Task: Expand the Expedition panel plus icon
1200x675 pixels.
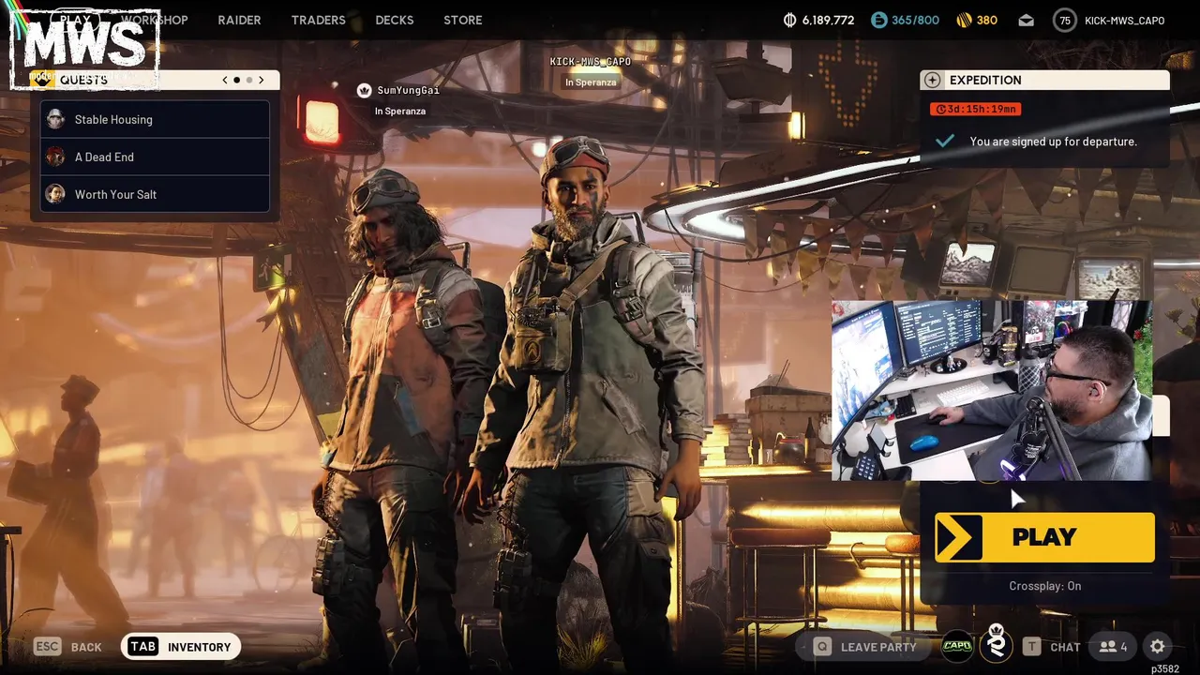Action: [931, 80]
